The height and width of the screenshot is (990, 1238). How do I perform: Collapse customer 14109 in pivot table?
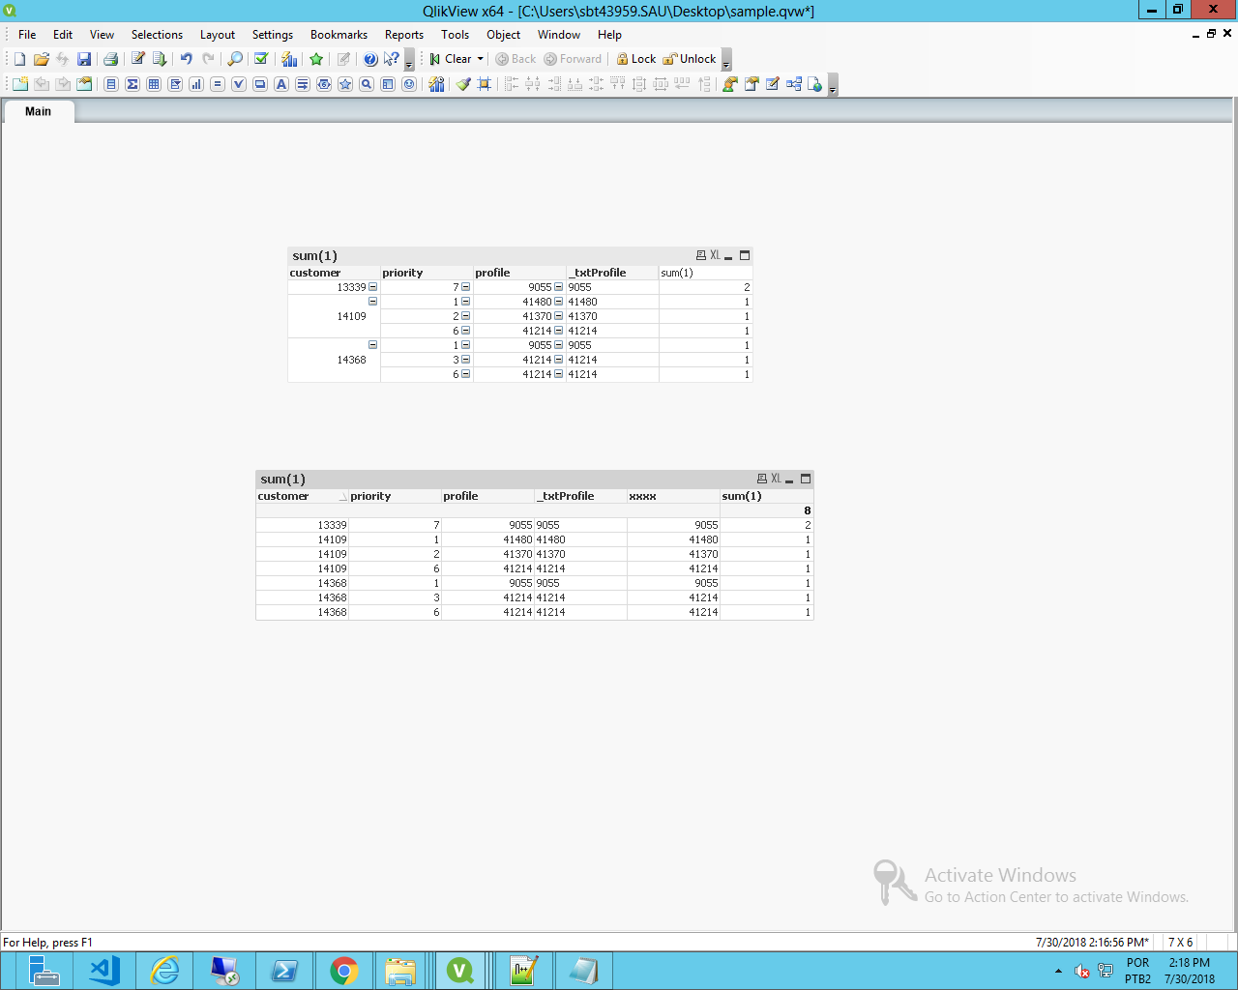click(x=372, y=302)
